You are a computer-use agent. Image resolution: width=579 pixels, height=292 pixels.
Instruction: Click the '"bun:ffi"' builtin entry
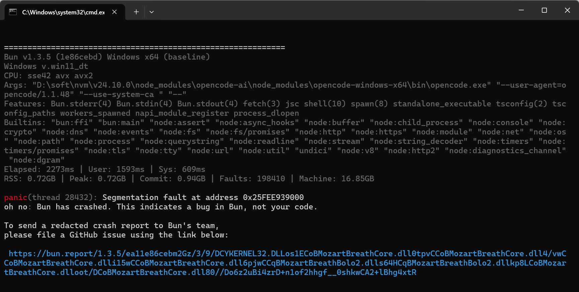tap(72, 122)
